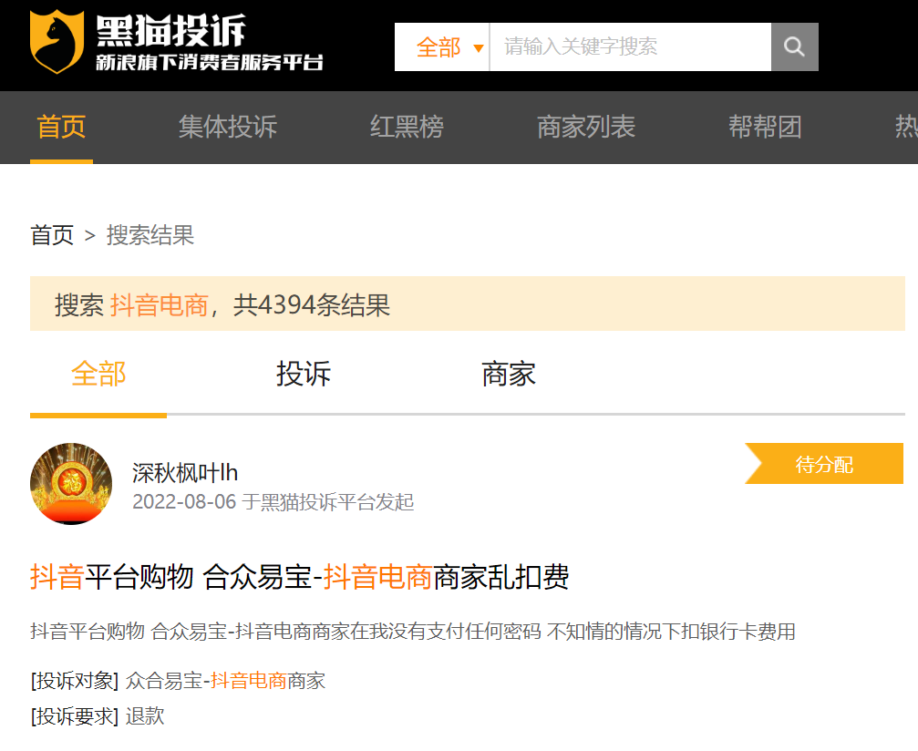Click the magnifier search button
This screenshot has height=751, width=918.
[794, 46]
